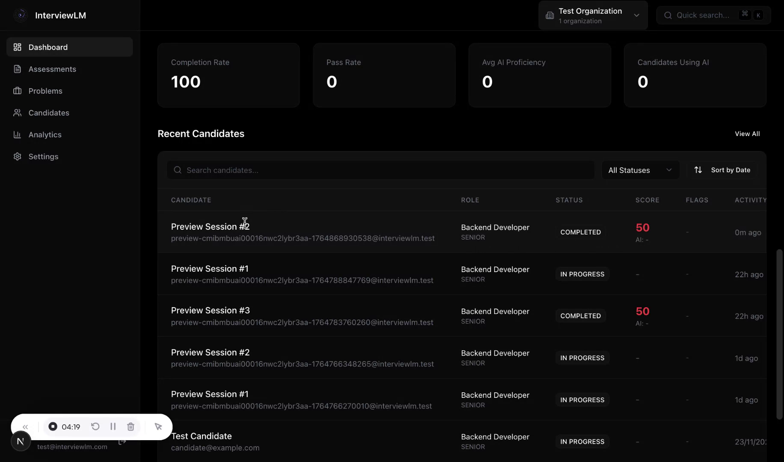784x462 pixels.
Task: Click the Sort by Date arrows icon
Action: 698,170
